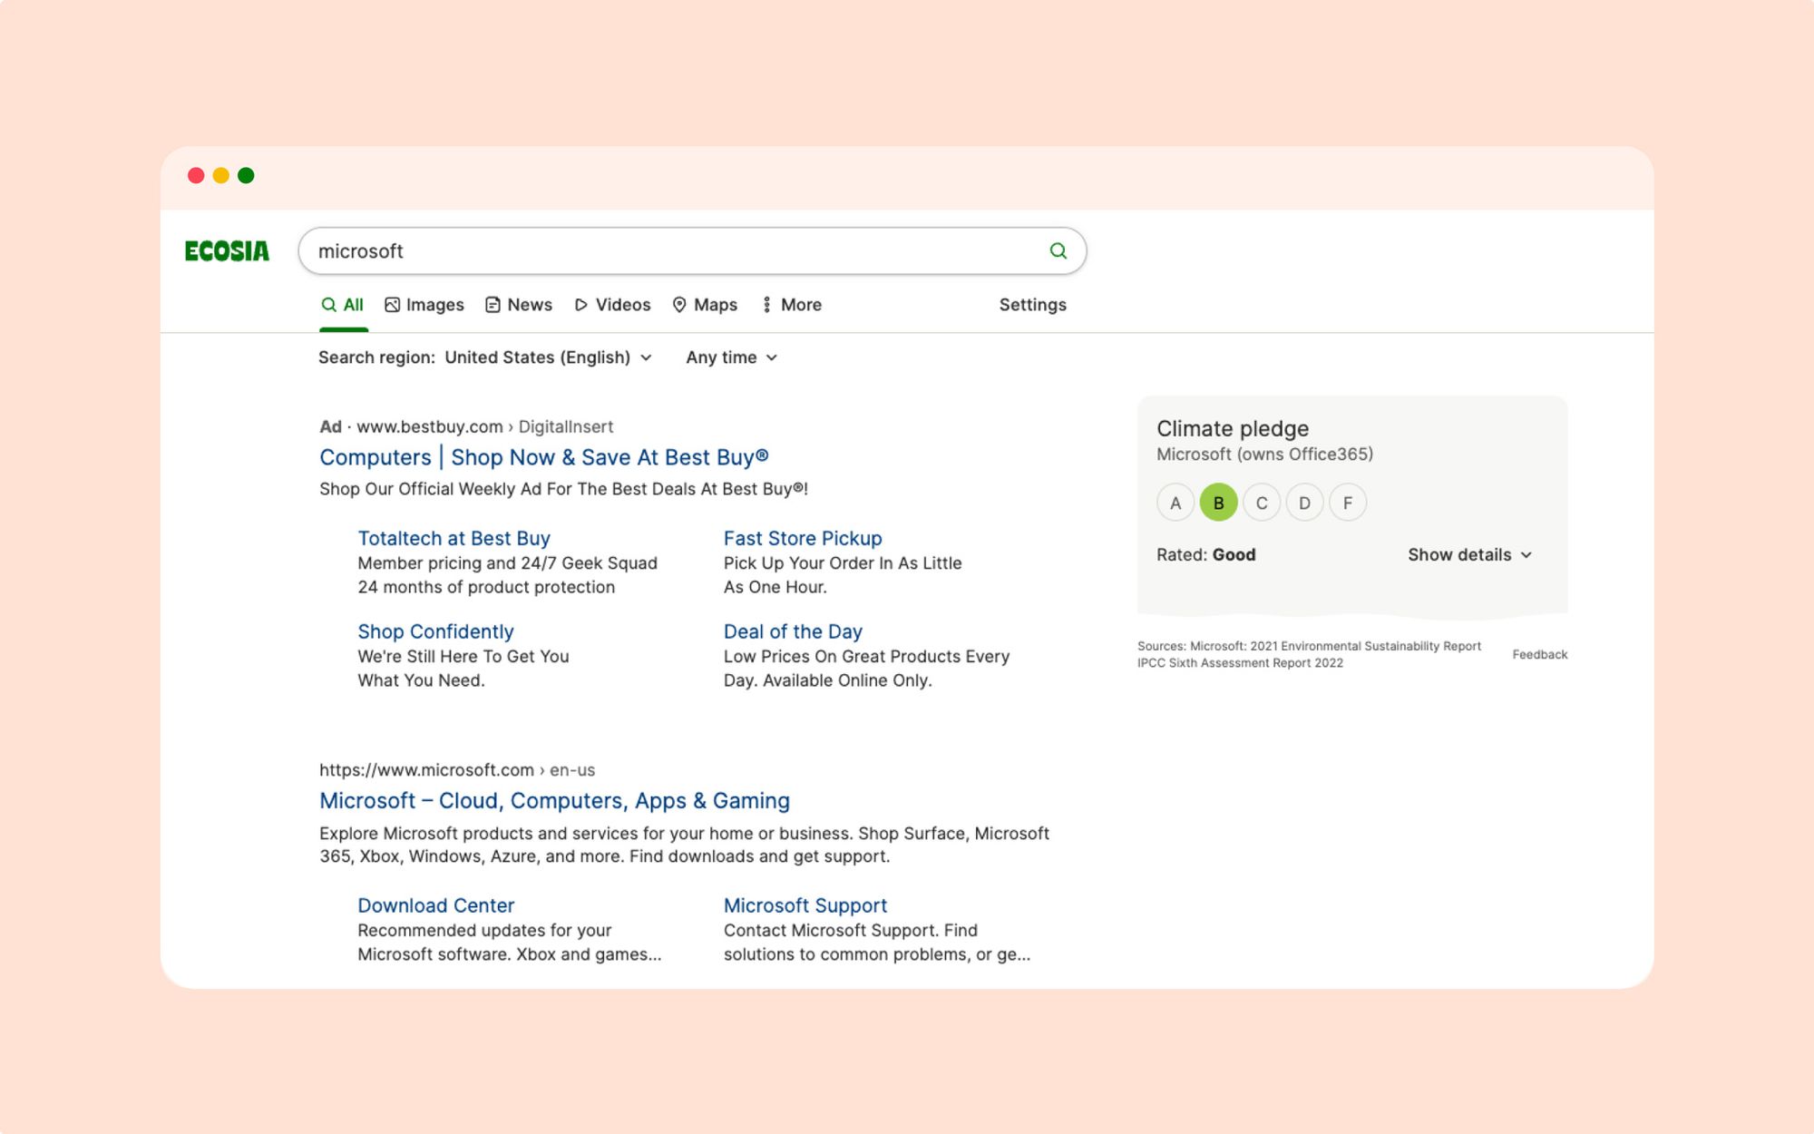Viewport: 1814px width, 1134px height.
Task: Open the Best Buy Computers ad link
Action: [x=544, y=457]
